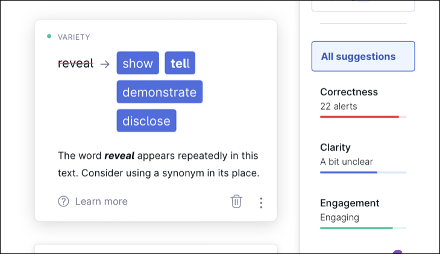Image resolution: width=440 pixels, height=254 pixels.
Task: Replace reveal with the 'show' suggestion
Action: [x=138, y=63]
